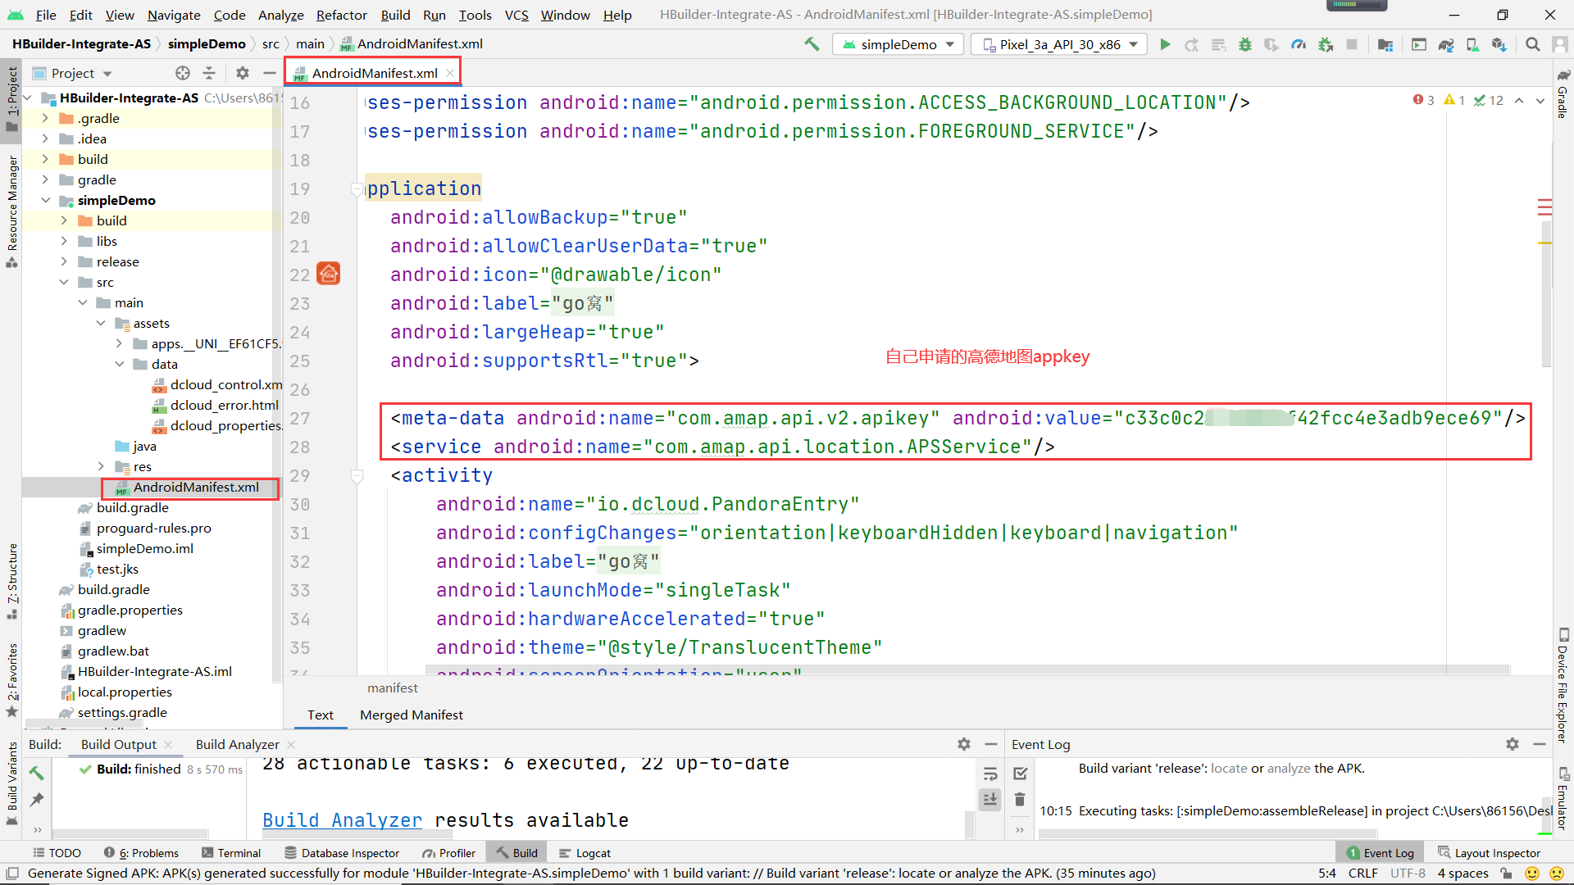Click the Build Analyzer link

click(342, 820)
